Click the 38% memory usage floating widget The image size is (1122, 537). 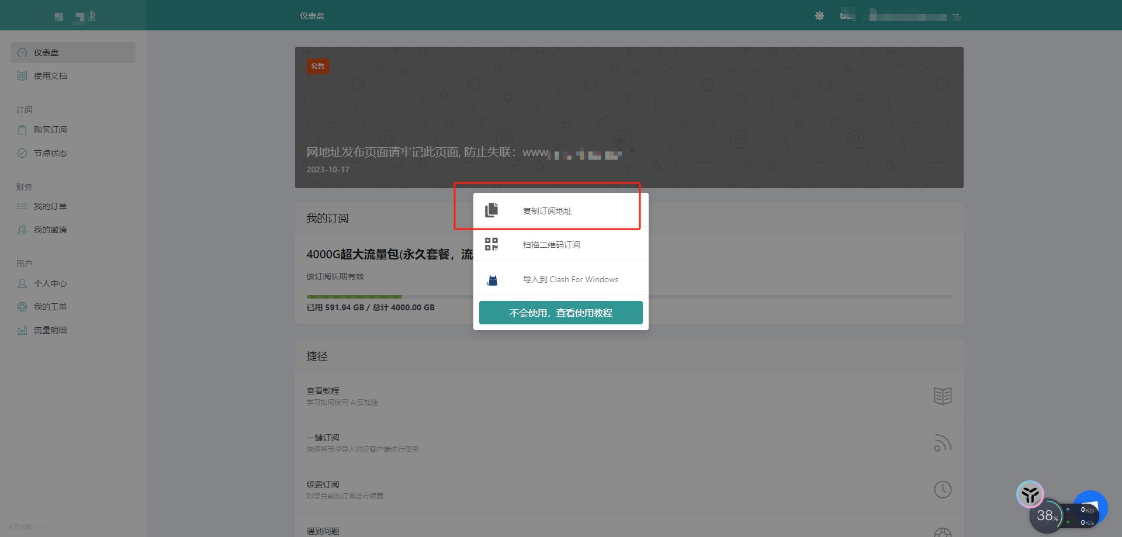click(x=1047, y=515)
